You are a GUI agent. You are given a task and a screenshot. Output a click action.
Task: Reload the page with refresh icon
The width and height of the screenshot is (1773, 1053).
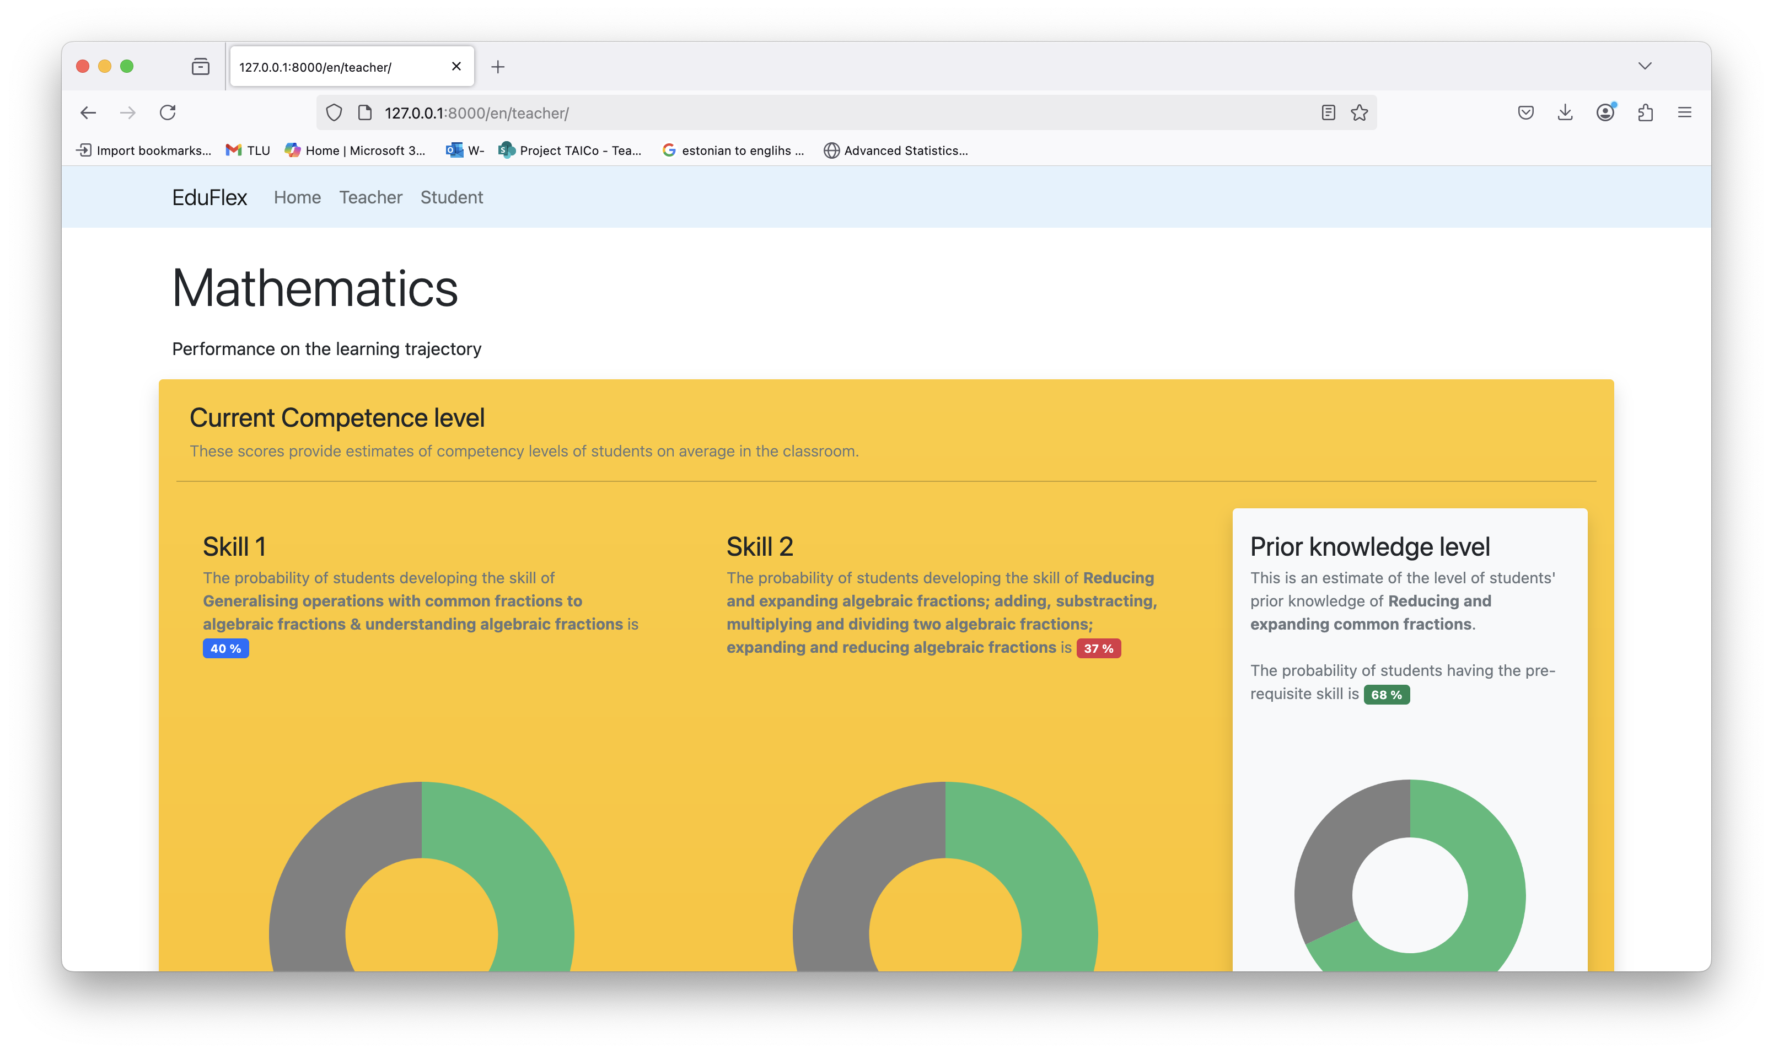pyautogui.click(x=168, y=112)
